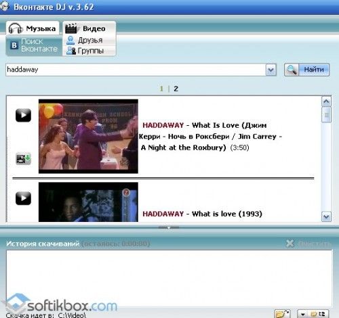Play the first Haddaway video result

[x=23, y=115]
